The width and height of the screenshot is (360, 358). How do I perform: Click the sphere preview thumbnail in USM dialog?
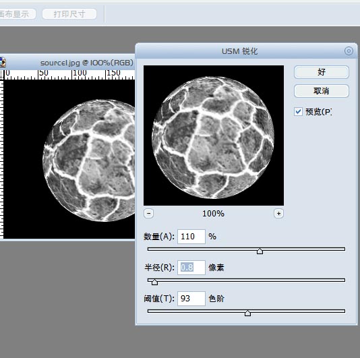click(x=214, y=136)
